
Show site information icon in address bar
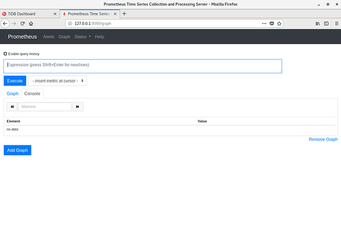70,24
